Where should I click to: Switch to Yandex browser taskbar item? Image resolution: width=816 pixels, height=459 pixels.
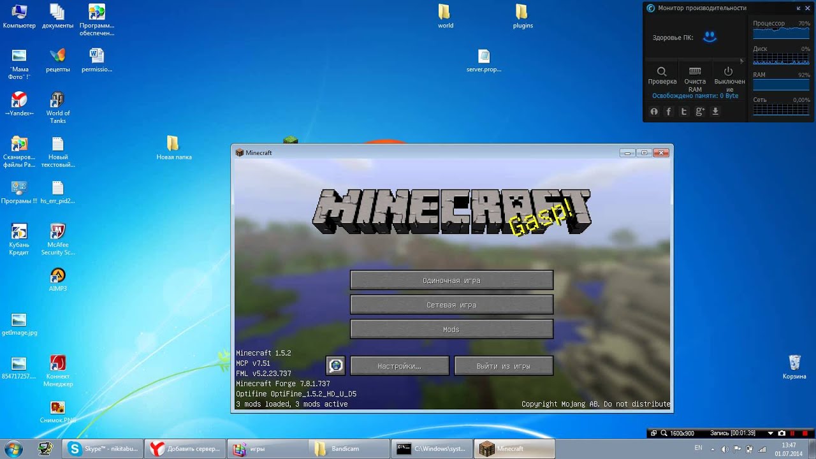click(x=184, y=449)
